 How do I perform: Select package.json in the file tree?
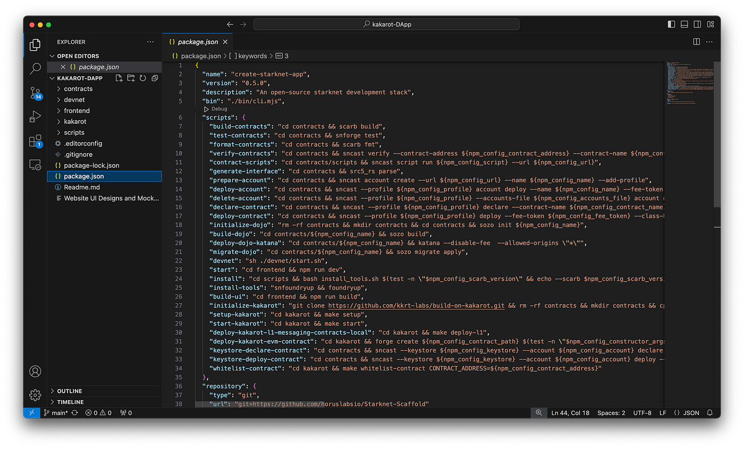point(104,176)
